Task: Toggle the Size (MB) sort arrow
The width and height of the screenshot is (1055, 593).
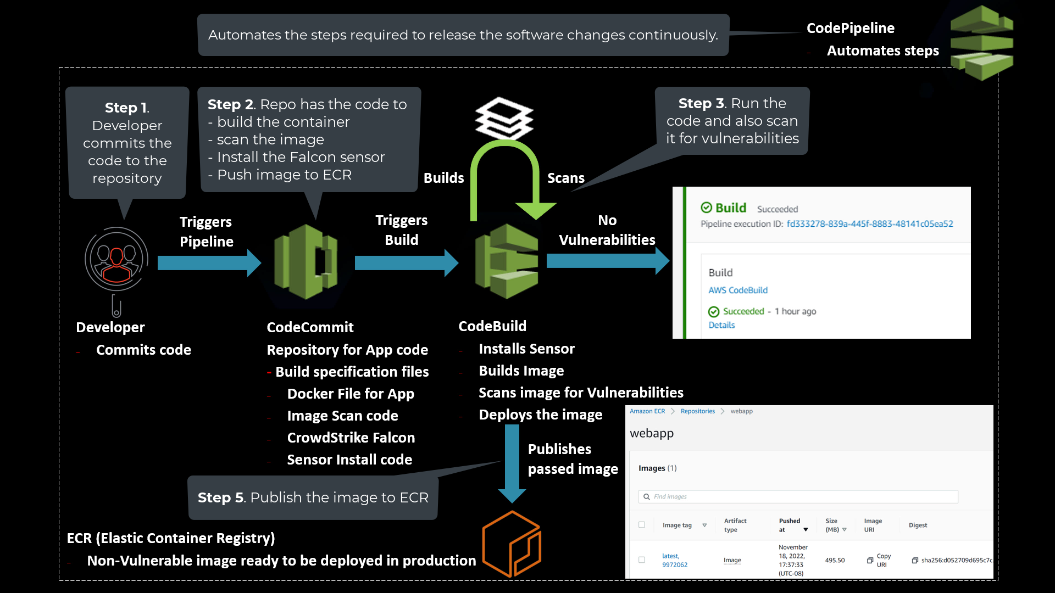Action: click(x=845, y=529)
